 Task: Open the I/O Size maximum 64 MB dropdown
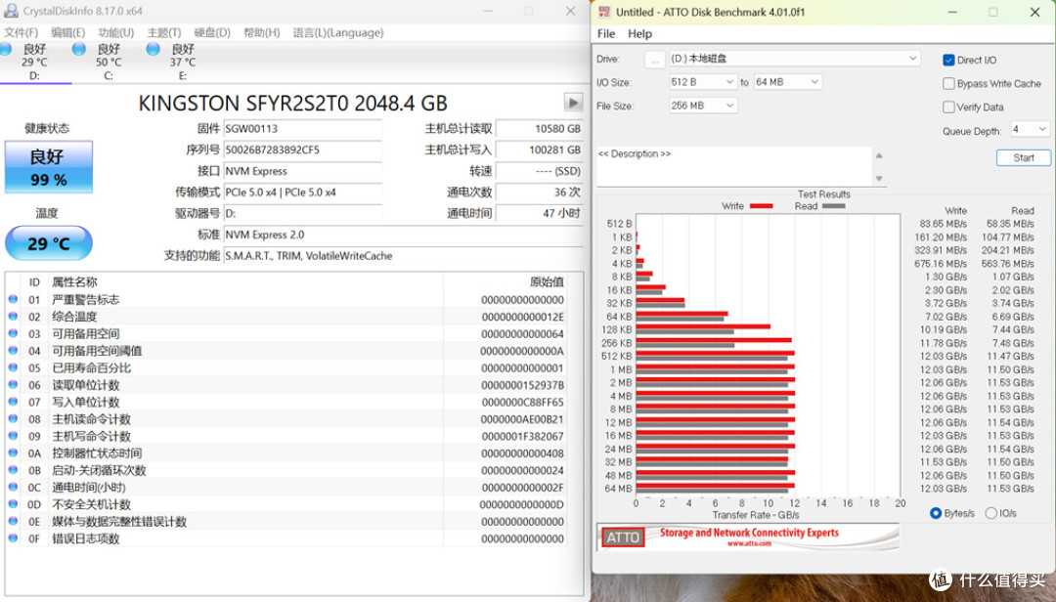[x=787, y=81]
